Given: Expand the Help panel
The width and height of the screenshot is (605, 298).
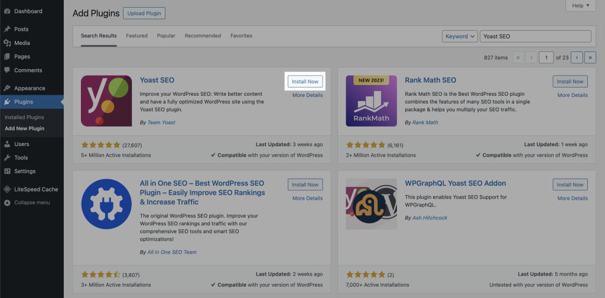Looking at the screenshot, I should coord(581,5).
